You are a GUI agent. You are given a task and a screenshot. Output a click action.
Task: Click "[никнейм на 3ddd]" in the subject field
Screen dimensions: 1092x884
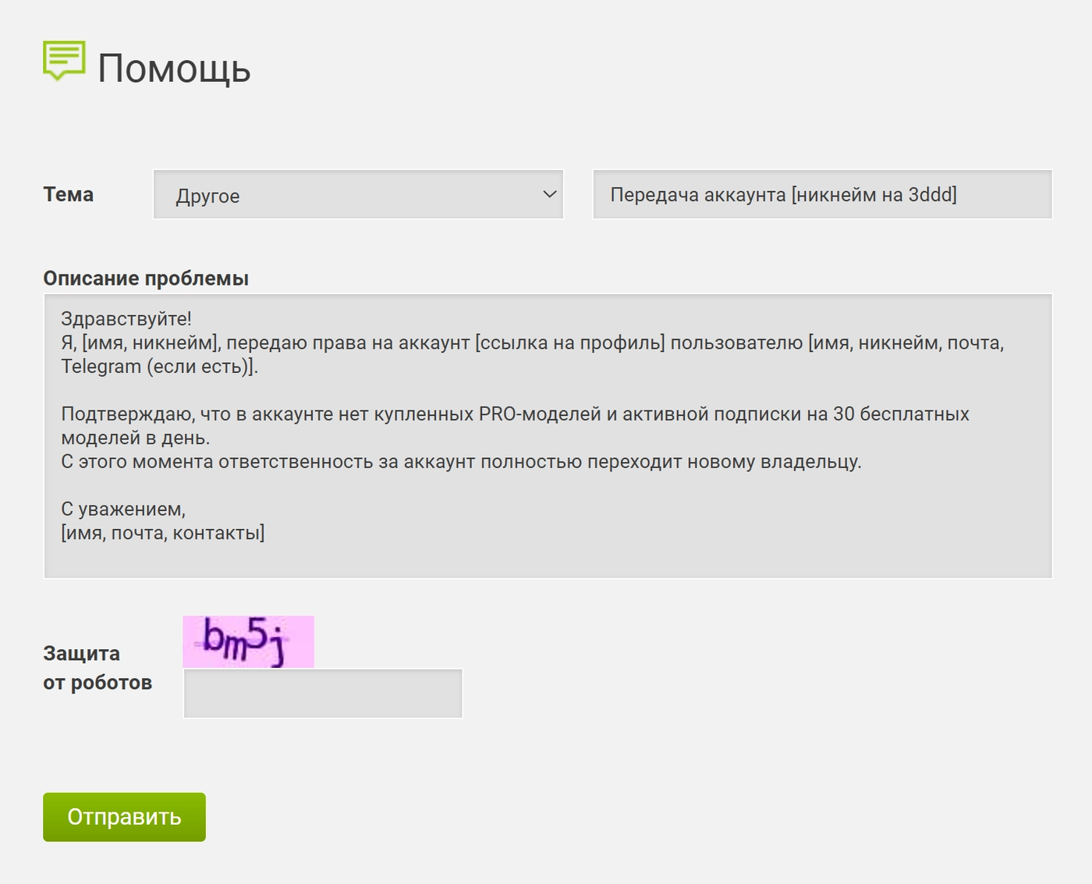874,195
